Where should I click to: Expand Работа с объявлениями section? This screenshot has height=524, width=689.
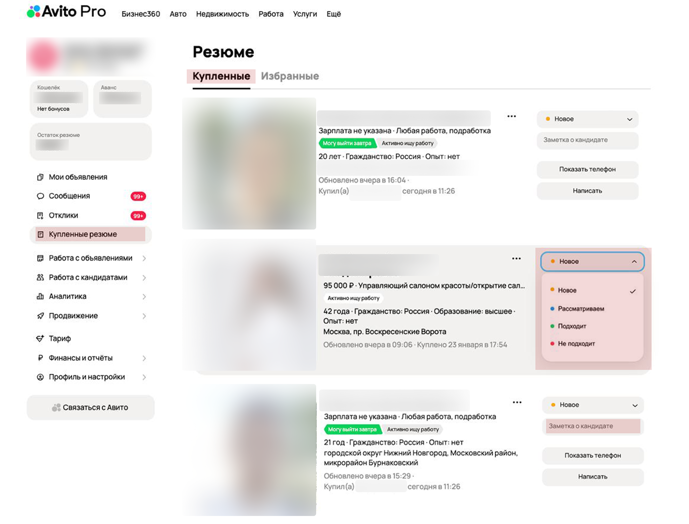pyautogui.click(x=90, y=258)
